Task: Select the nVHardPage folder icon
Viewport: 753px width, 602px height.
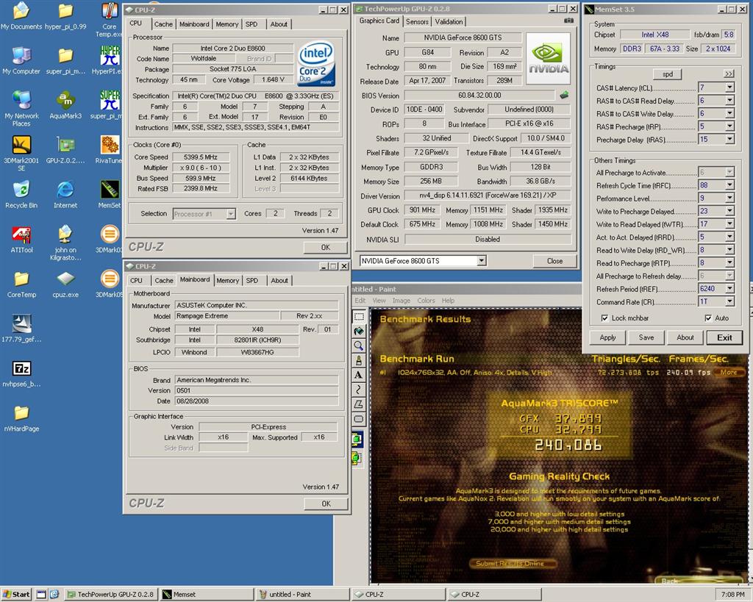Action: [21, 418]
